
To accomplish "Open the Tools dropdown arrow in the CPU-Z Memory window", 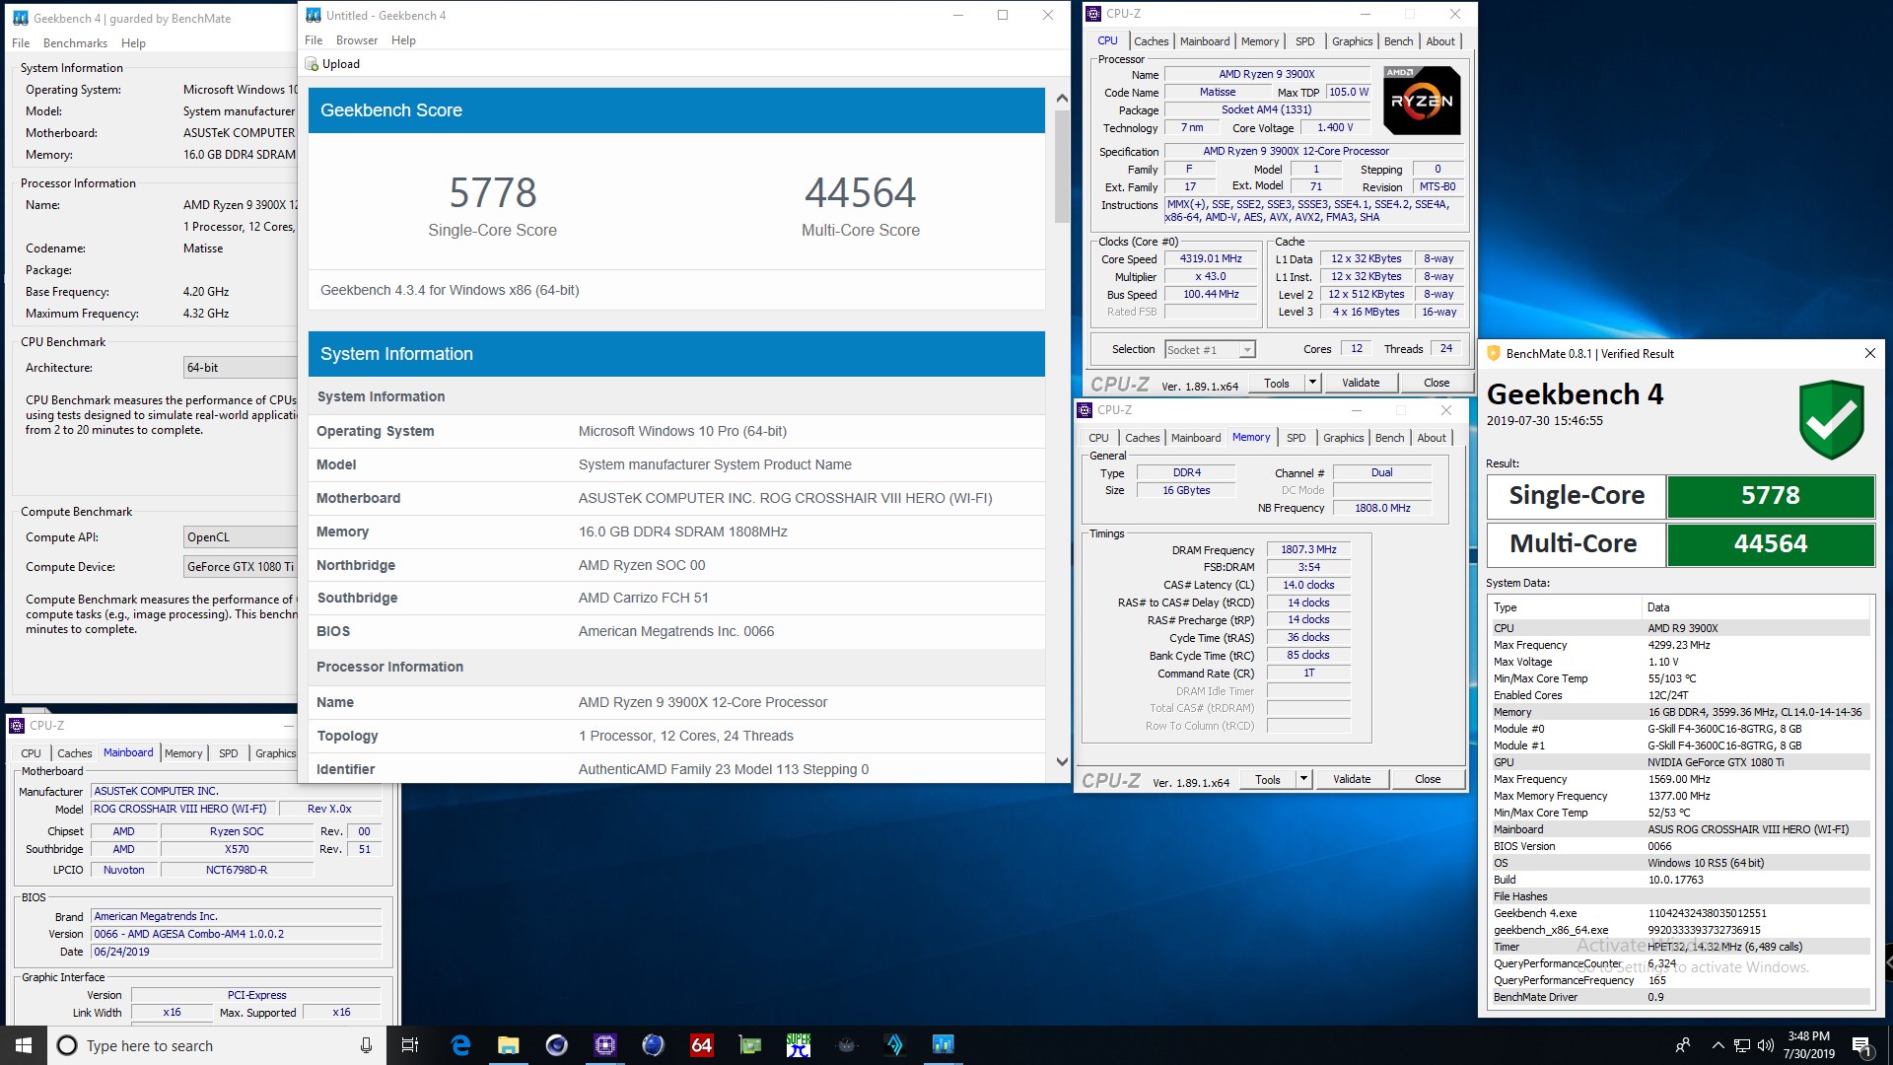I will pyautogui.click(x=1303, y=779).
